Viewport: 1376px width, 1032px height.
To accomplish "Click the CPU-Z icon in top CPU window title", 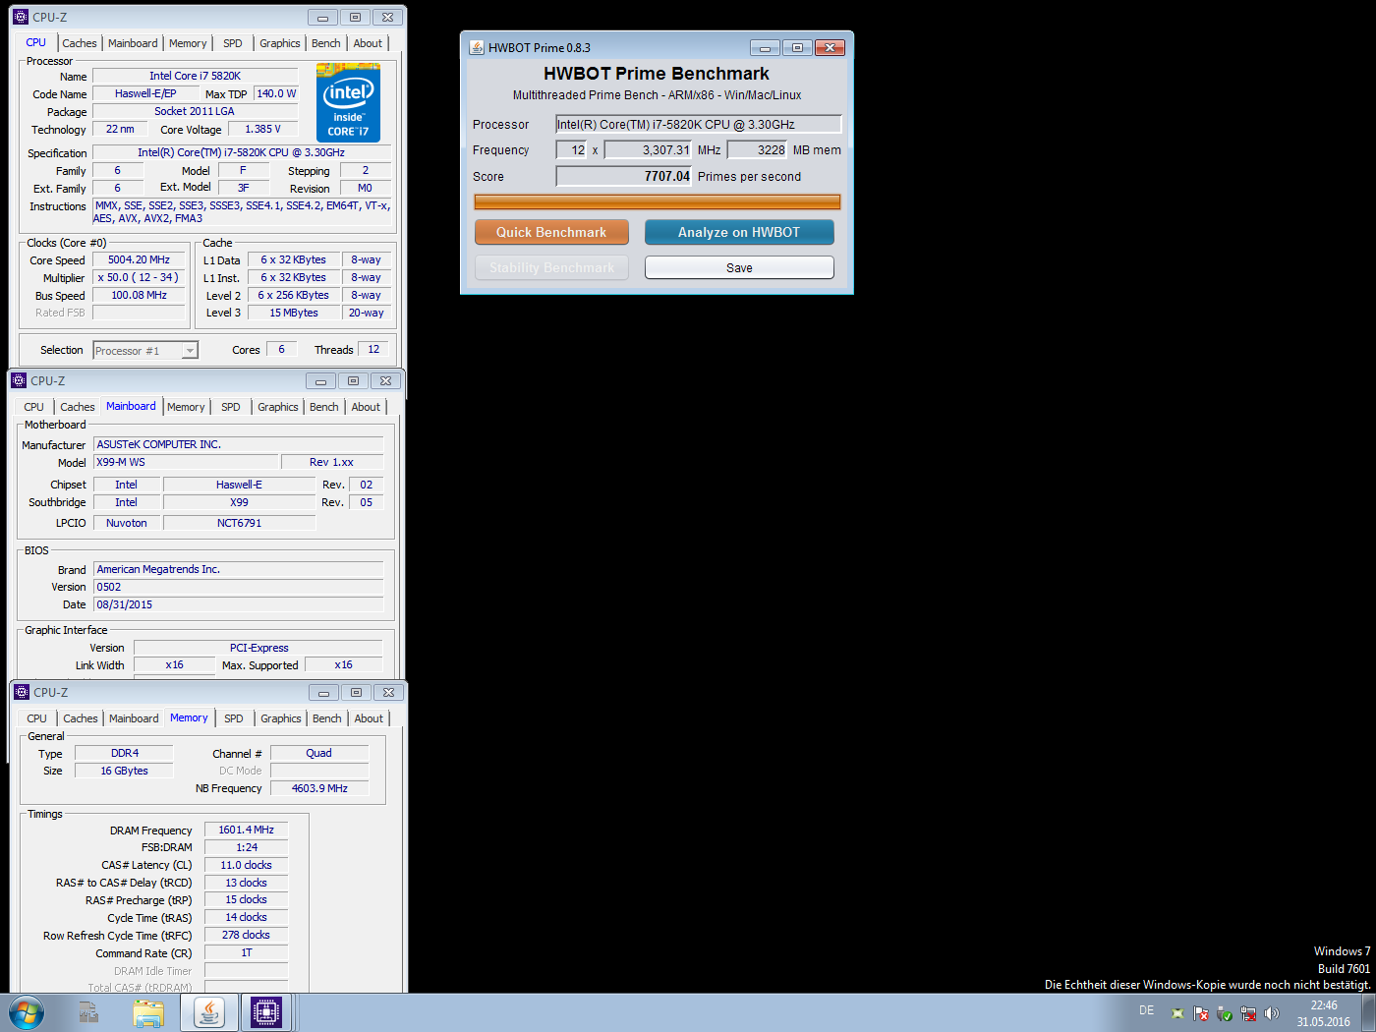I will point(21,17).
